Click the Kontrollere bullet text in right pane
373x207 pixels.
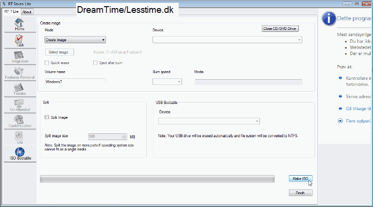pos(358,81)
